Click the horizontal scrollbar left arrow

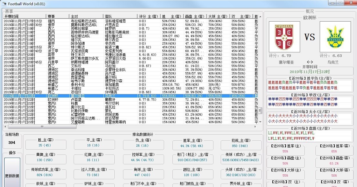point(5,127)
